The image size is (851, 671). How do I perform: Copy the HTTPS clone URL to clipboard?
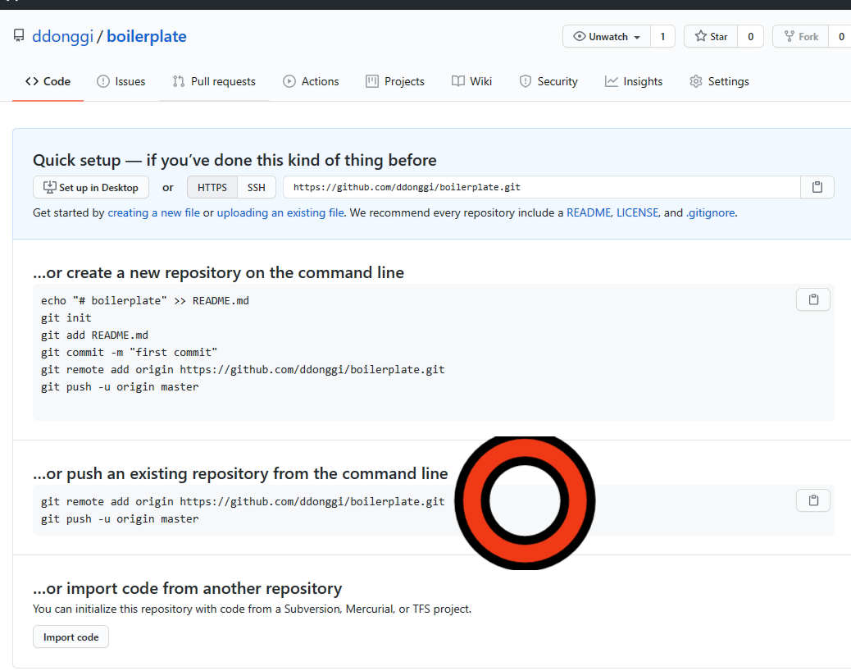click(x=817, y=187)
